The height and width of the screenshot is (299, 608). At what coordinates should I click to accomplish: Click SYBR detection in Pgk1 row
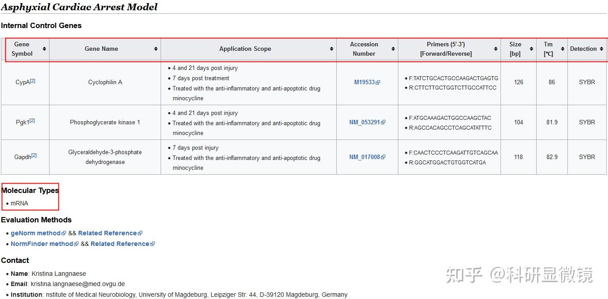click(x=587, y=122)
